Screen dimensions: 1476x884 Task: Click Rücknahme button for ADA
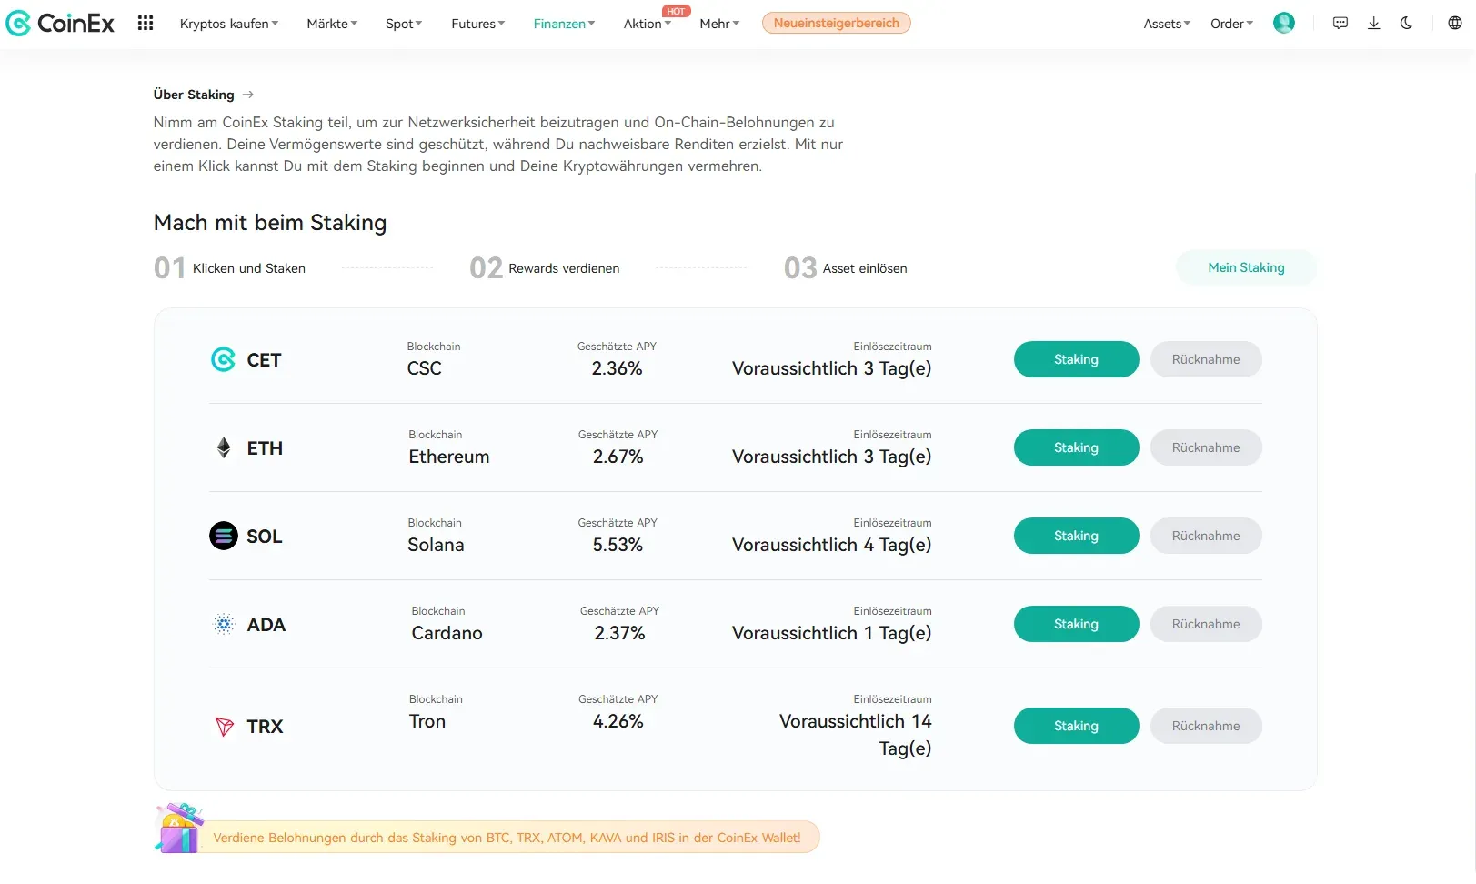click(1206, 624)
